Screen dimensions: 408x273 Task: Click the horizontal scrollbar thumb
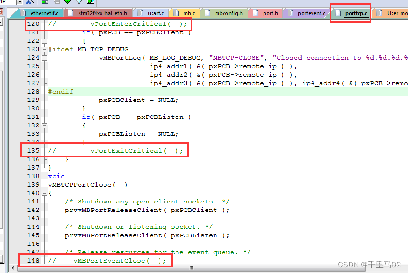191,268
